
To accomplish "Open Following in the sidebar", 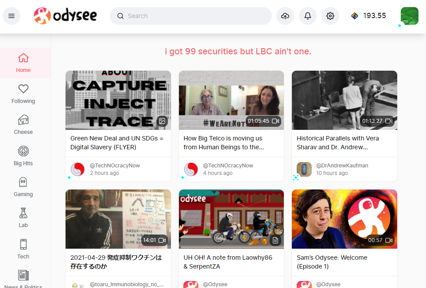I will pyautogui.click(x=23, y=94).
